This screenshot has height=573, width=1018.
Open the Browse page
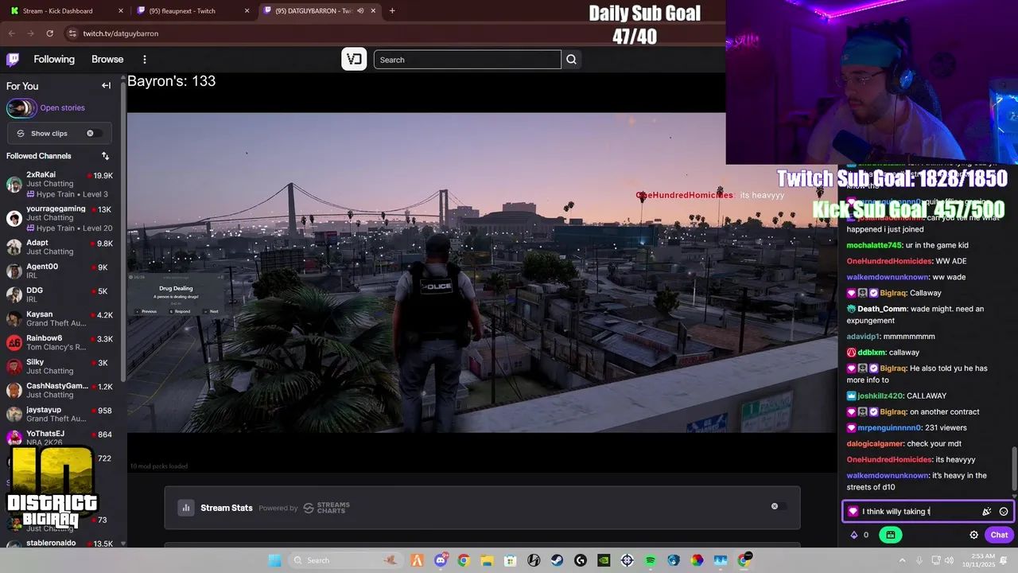(x=107, y=60)
